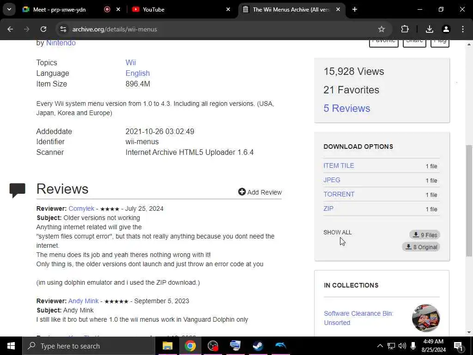Download the ZIP file
Viewport: 473px width, 355px height.
pos(328,208)
